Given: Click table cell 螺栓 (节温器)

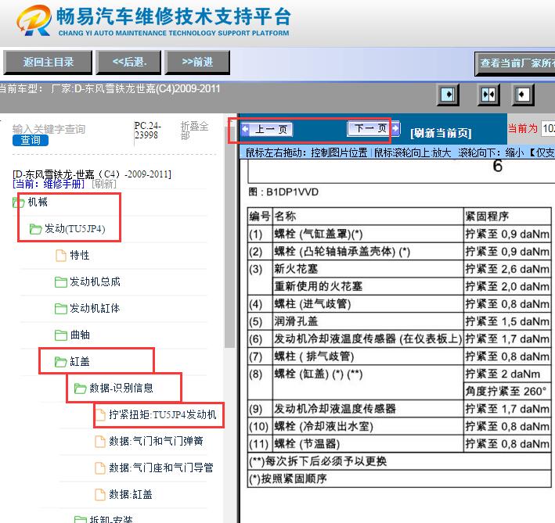Looking at the screenshot, I should [368, 444].
